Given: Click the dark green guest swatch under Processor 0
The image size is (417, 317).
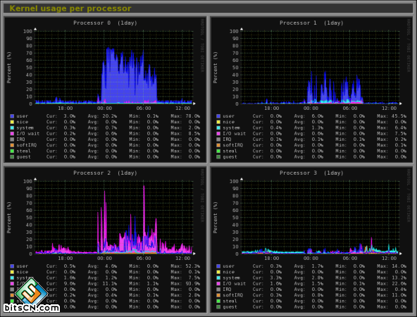Looking at the screenshot, I should (x=12, y=157).
